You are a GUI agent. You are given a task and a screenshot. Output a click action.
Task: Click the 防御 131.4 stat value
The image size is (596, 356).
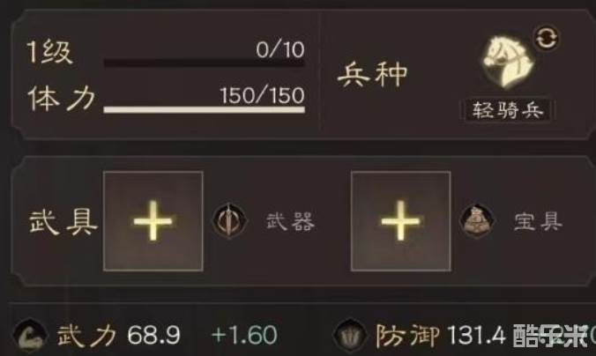(477, 336)
